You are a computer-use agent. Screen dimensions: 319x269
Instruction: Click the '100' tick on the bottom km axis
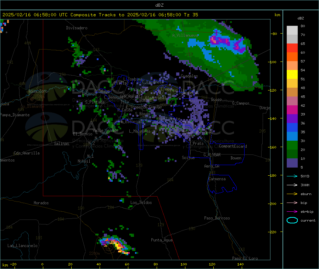click(x=184, y=264)
